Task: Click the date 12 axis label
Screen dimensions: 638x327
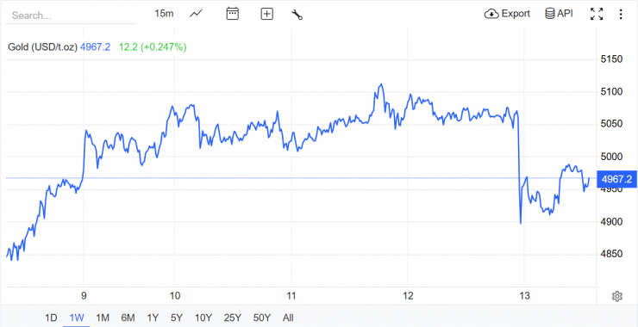Action: tap(408, 296)
